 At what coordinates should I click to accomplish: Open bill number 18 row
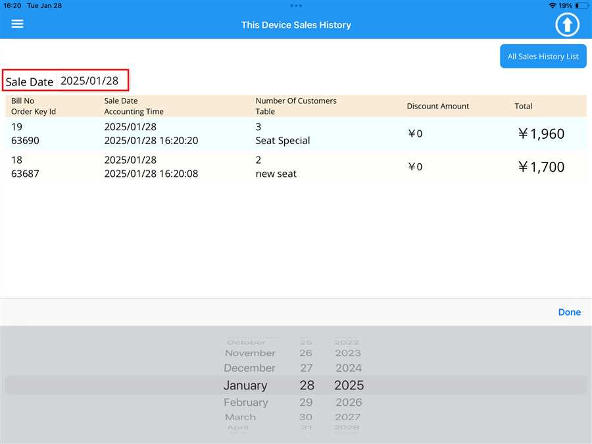point(295,167)
